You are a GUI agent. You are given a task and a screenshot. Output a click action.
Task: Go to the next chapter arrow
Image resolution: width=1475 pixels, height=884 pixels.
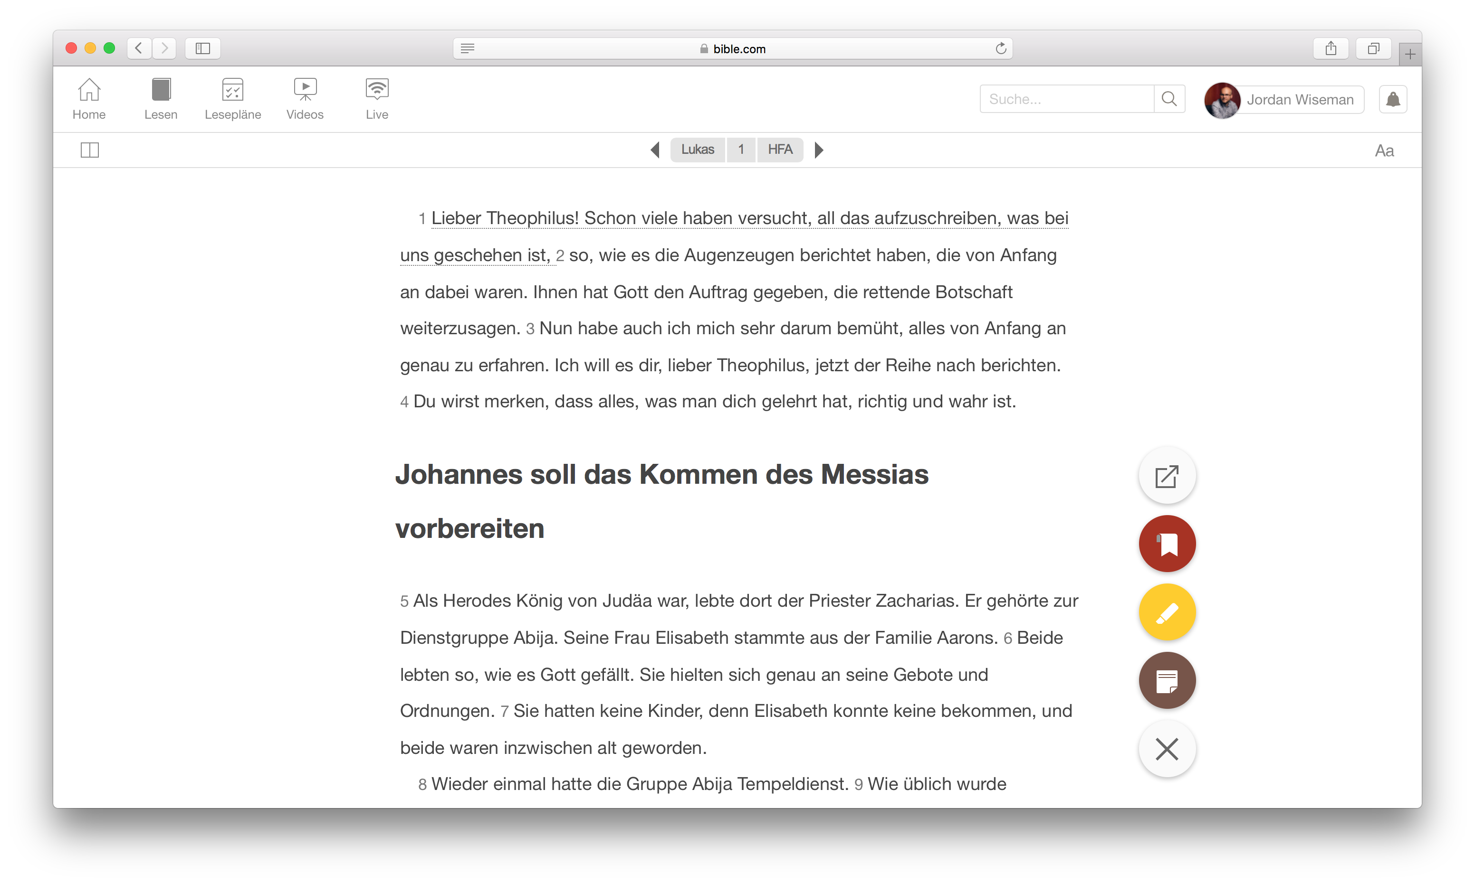[819, 150]
